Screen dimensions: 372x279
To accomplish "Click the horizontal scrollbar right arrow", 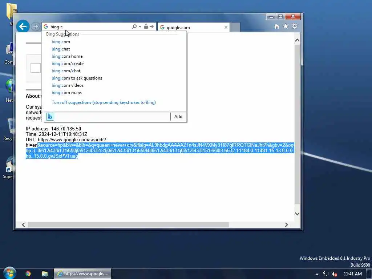I will click(286, 225).
